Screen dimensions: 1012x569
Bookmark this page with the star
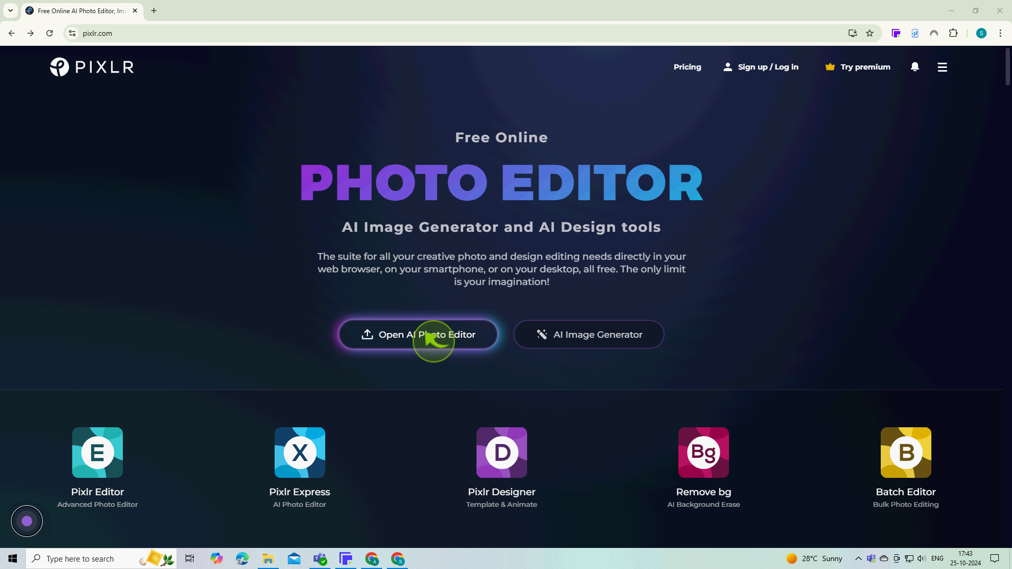[870, 33]
